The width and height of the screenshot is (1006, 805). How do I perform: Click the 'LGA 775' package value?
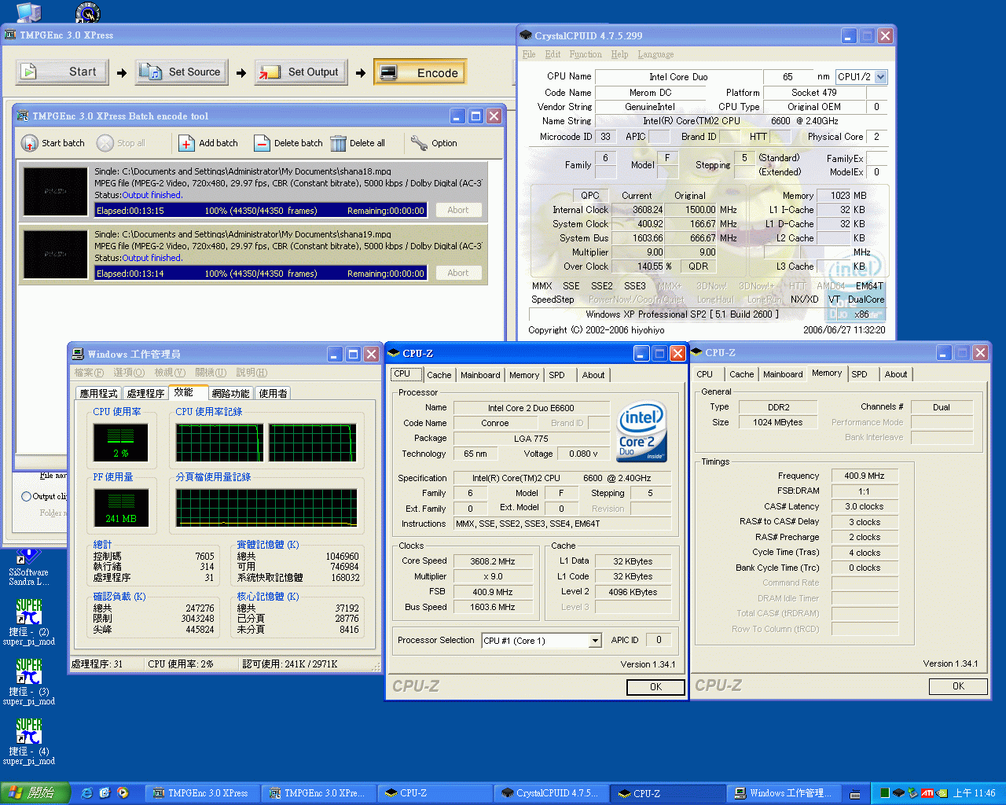(x=531, y=439)
